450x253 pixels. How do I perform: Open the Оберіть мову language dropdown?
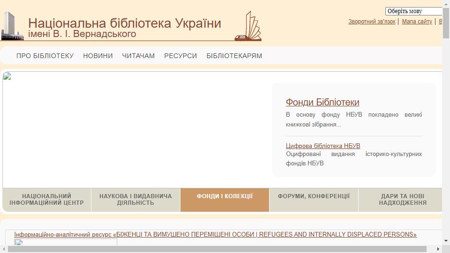click(413, 11)
